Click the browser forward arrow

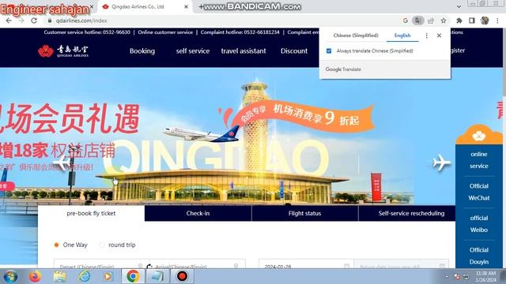click(21, 21)
